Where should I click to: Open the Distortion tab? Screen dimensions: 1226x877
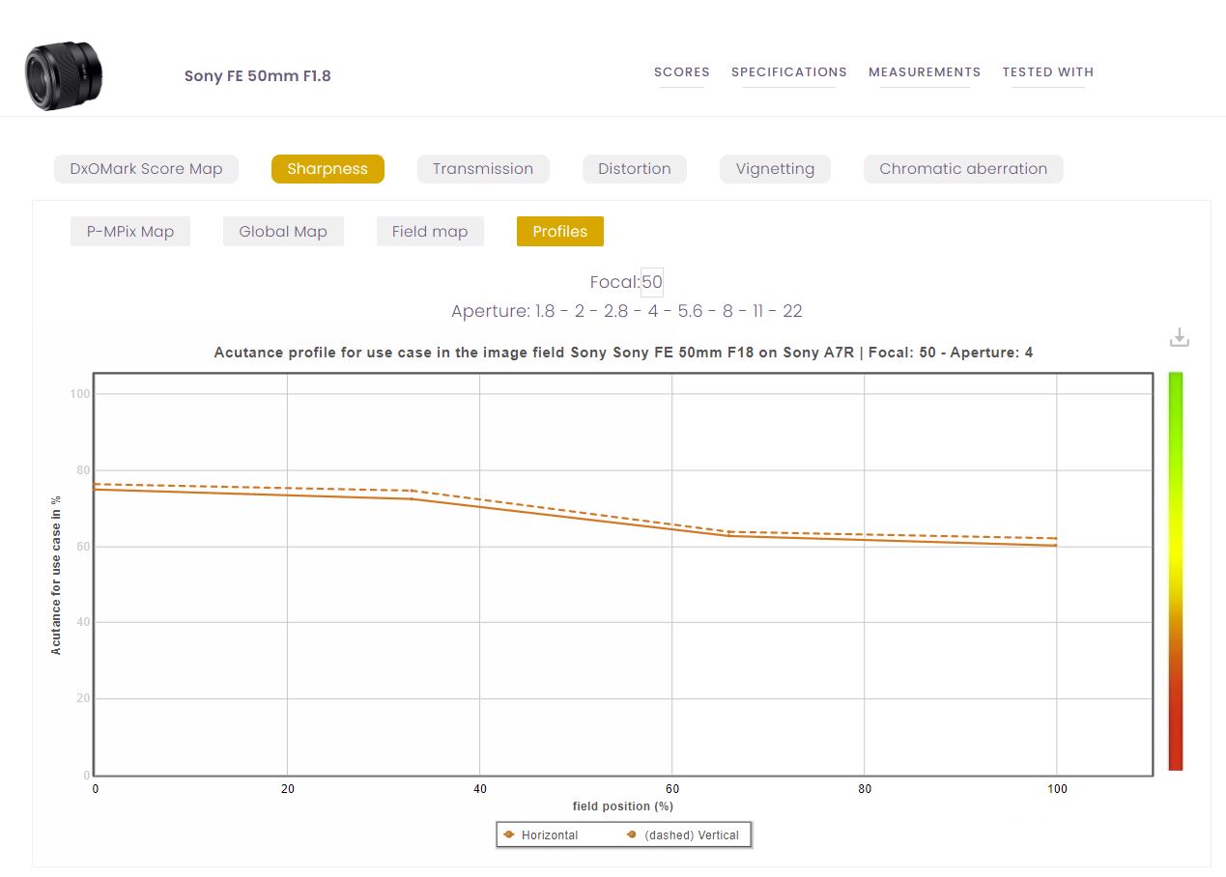(x=635, y=169)
